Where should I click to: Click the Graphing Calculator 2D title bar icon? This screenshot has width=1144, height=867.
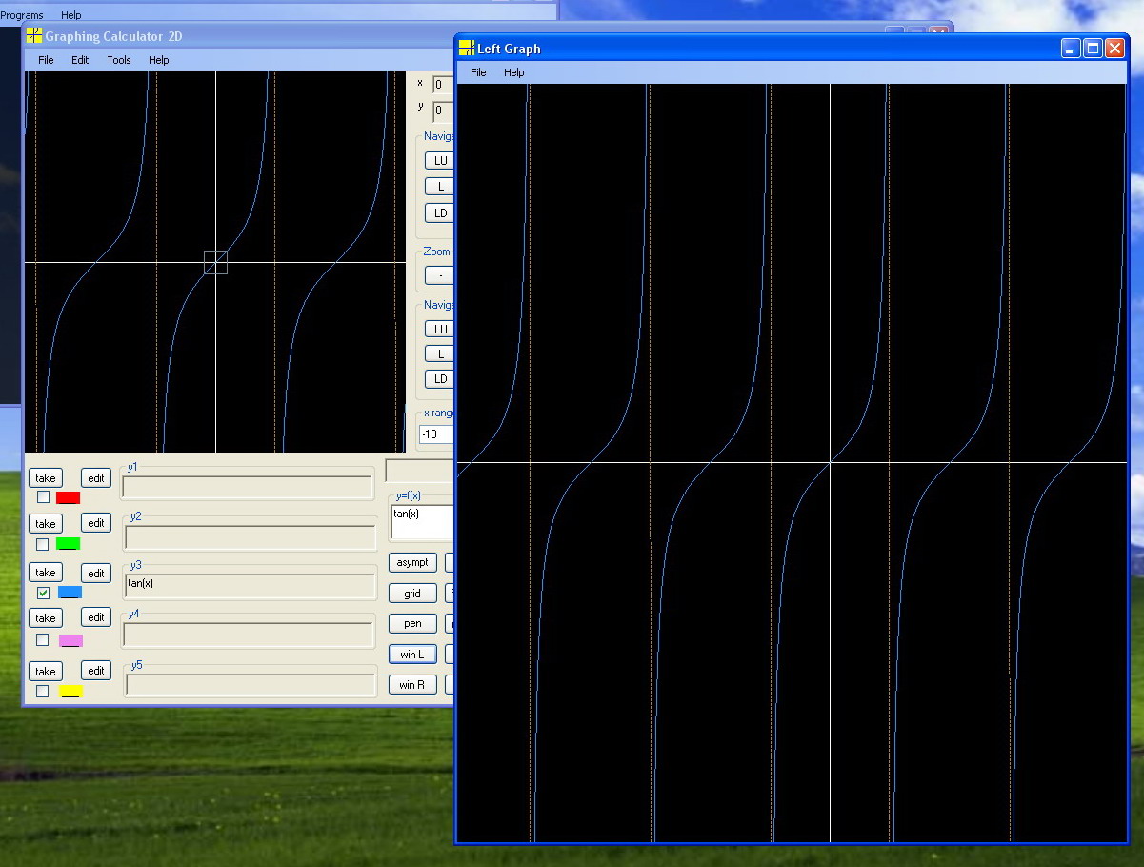34,36
